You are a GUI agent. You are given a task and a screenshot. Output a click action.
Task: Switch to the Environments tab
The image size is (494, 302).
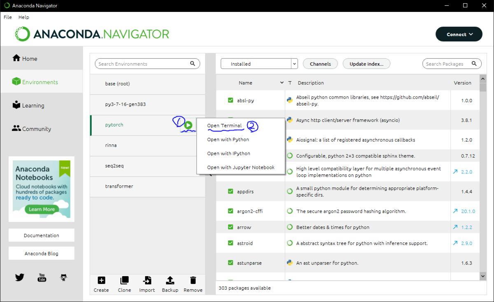pos(41,82)
